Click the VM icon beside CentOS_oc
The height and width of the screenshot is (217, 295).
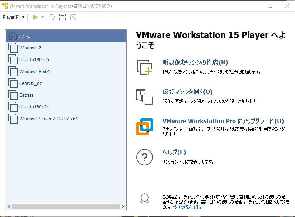pyautogui.click(x=13, y=83)
